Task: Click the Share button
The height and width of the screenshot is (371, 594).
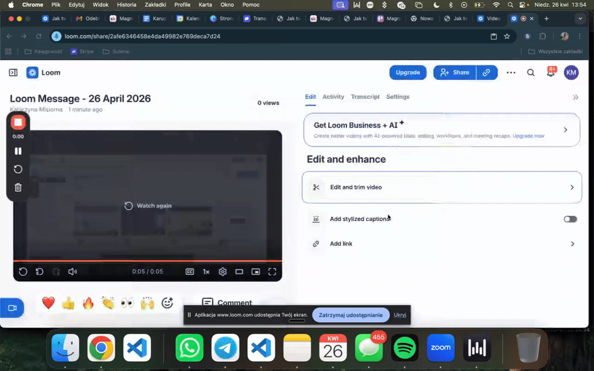Action: click(455, 72)
